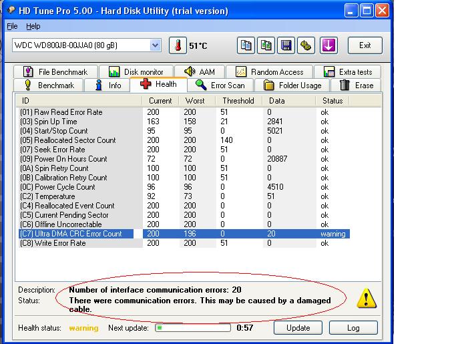Click the yellow warning triangle icon

[367, 299]
